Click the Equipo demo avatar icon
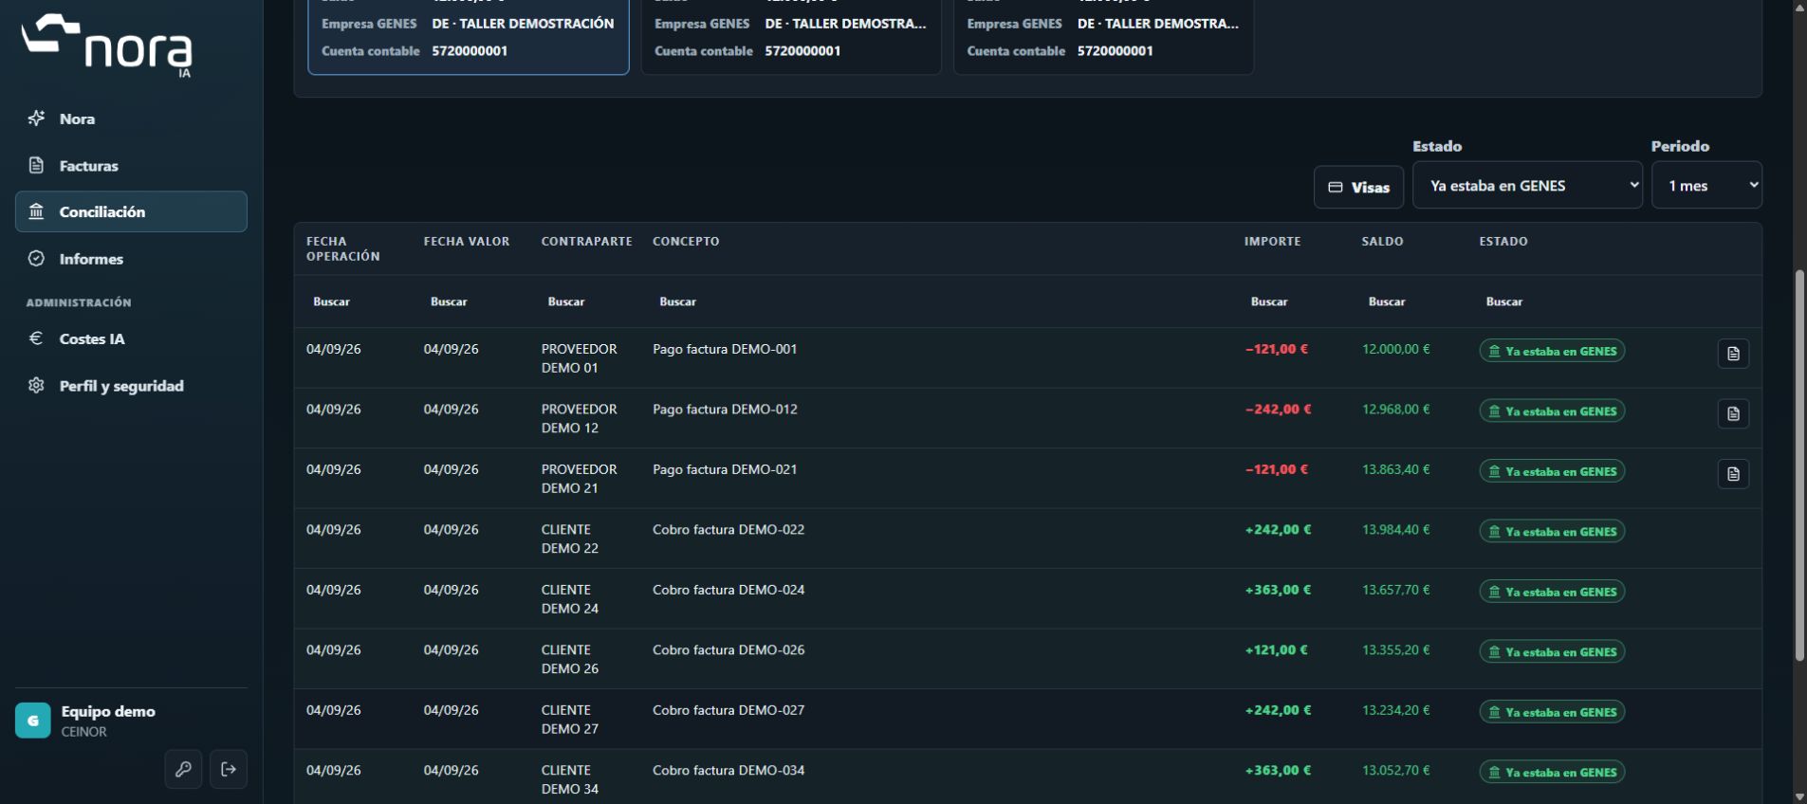This screenshot has width=1807, height=804. click(x=33, y=721)
